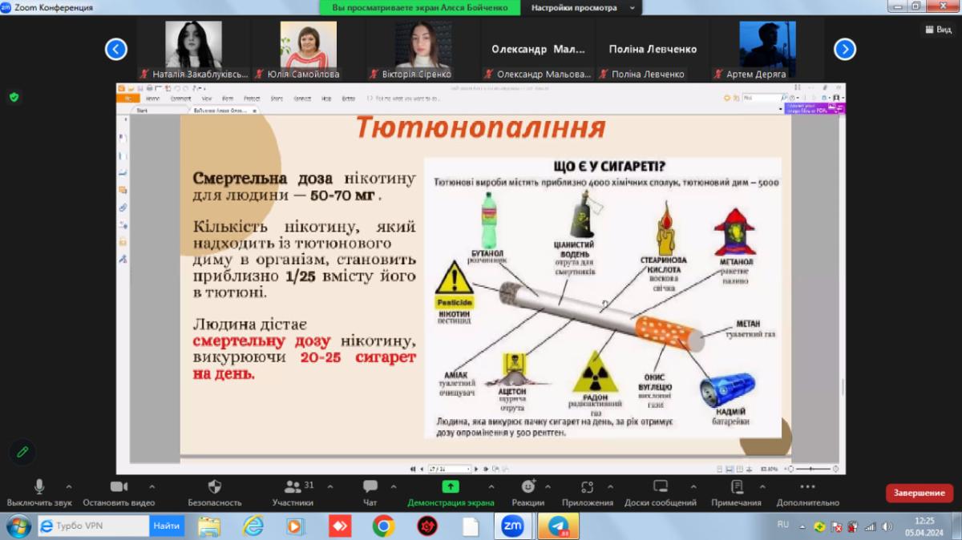Select Юлія Самойлова video thumbnail
Image resolution: width=962 pixels, height=540 pixels.
pyautogui.click(x=308, y=50)
